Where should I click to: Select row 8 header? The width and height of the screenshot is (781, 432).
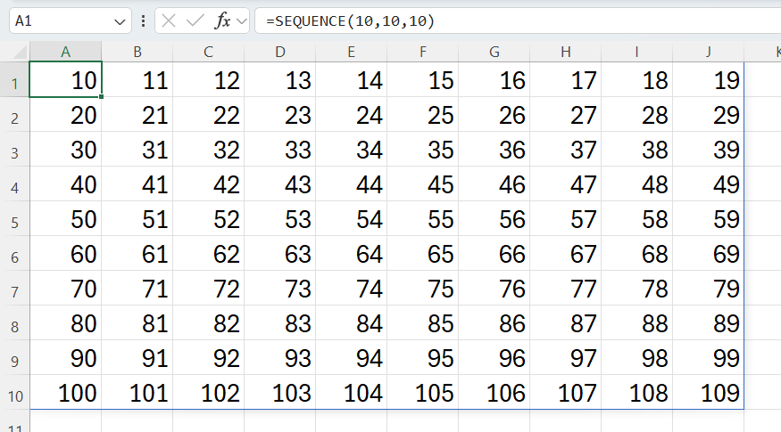[15, 322]
